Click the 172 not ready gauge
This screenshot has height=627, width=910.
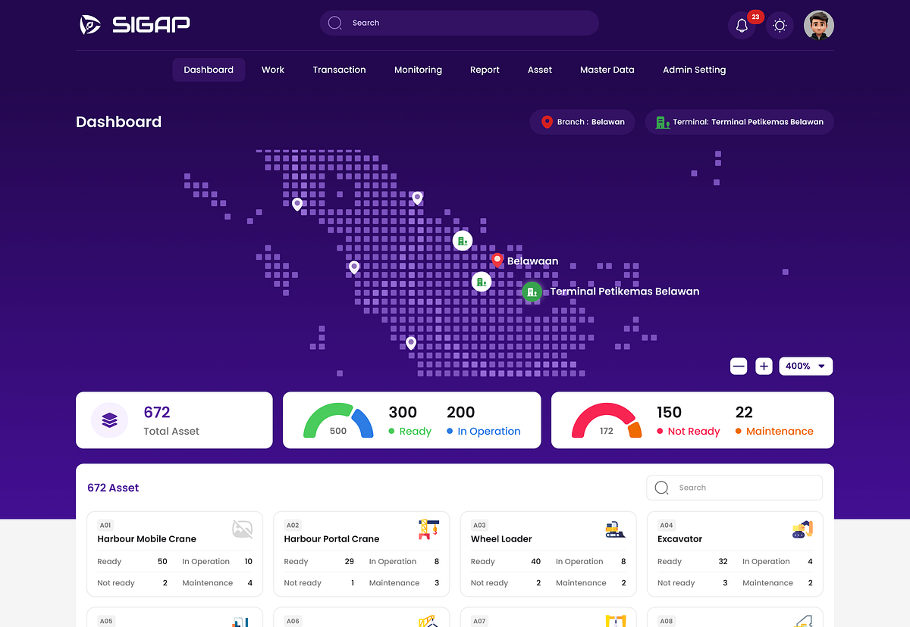[607, 421]
